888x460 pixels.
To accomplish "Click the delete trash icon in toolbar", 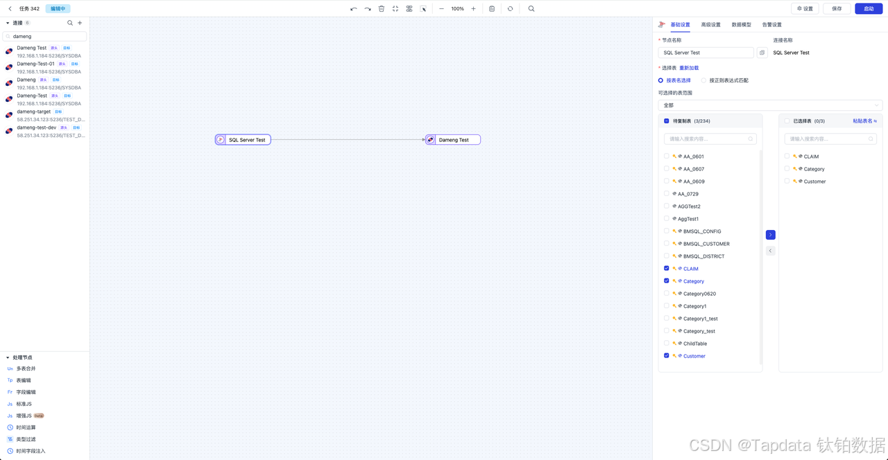I will 382,9.
